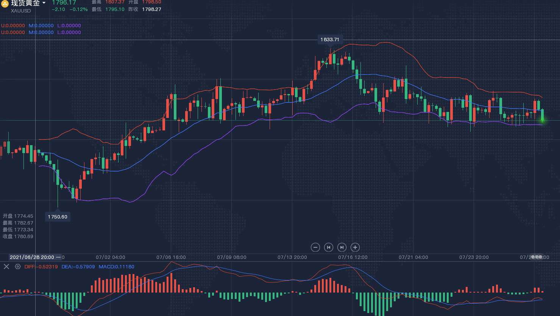Close the MACD indicator panel
The width and height of the screenshot is (560, 316).
pos(6,266)
